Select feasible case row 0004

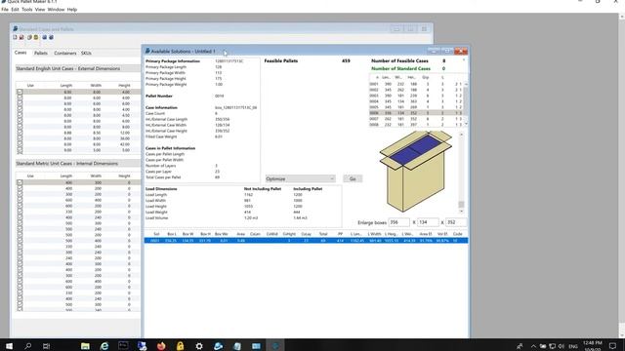pyautogui.click(x=415, y=101)
